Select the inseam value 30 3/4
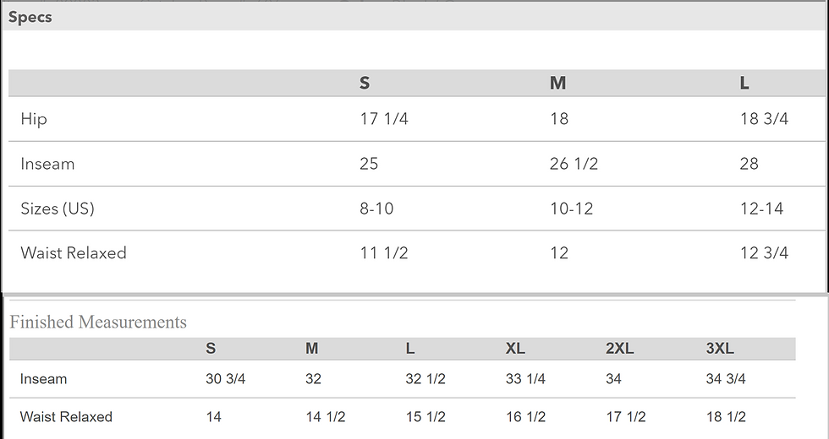The width and height of the screenshot is (829, 439). (x=225, y=379)
